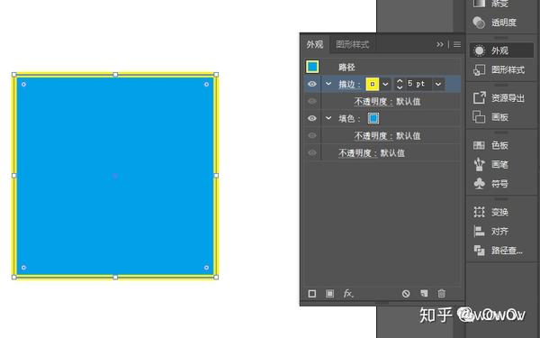The height and width of the screenshot is (338, 540).
Task: Open the 渐变 (Gradient) panel at dock top
Action: click(479, 4)
